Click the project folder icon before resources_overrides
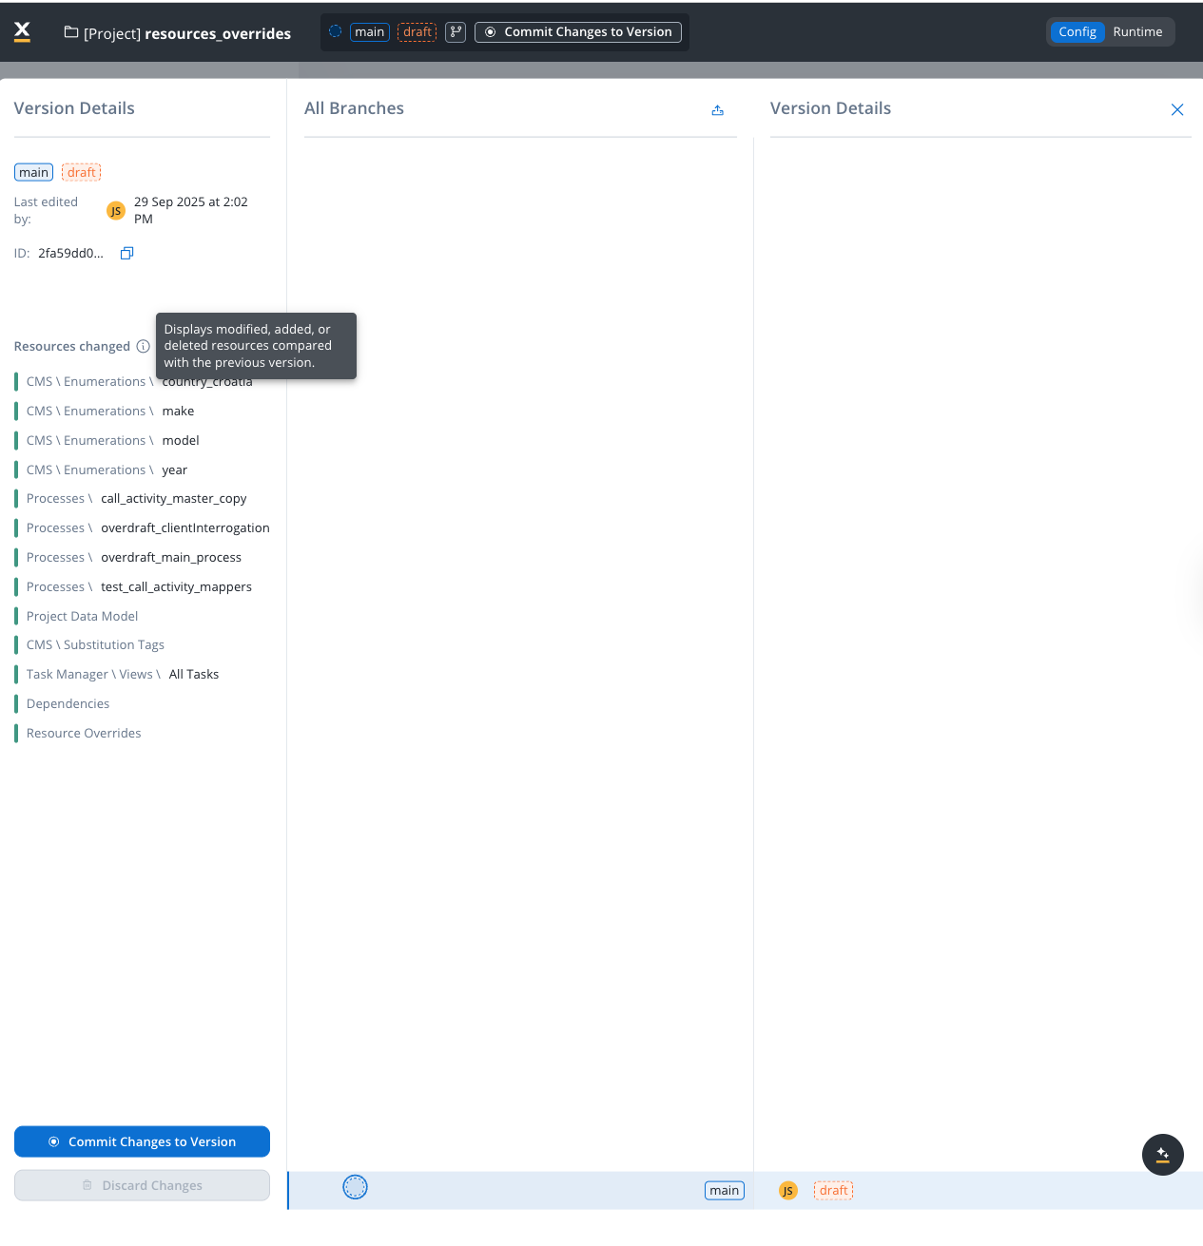The image size is (1203, 1246). point(70,31)
